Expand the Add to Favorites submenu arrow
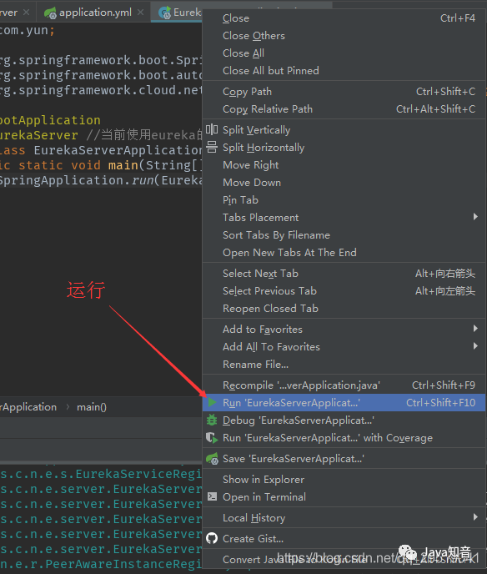The height and width of the screenshot is (574, 487). (475, 329)
